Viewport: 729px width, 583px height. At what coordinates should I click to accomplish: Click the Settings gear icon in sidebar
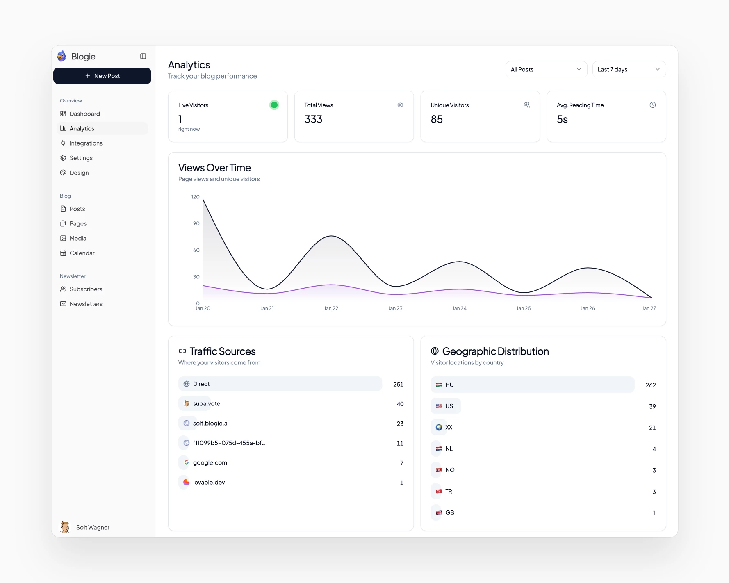63,158
